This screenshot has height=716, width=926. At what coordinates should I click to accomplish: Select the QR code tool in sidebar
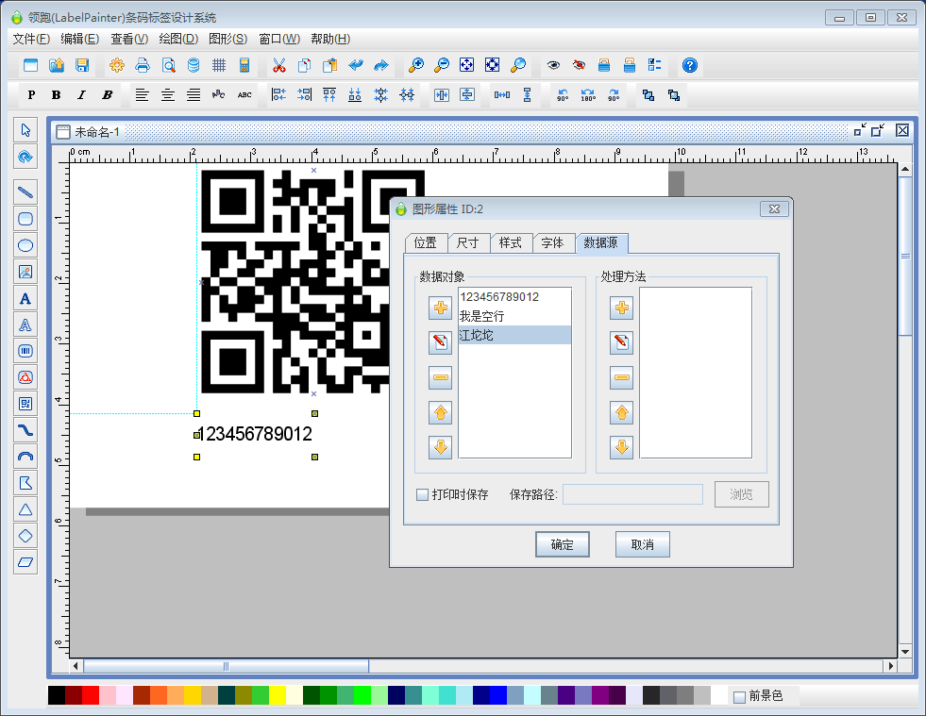click(25, 404)
